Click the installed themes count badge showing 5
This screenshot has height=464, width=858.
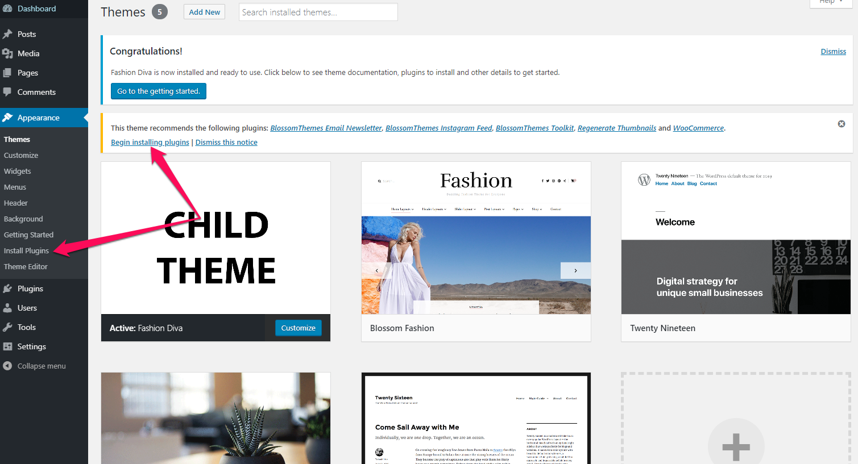[160, 12]
